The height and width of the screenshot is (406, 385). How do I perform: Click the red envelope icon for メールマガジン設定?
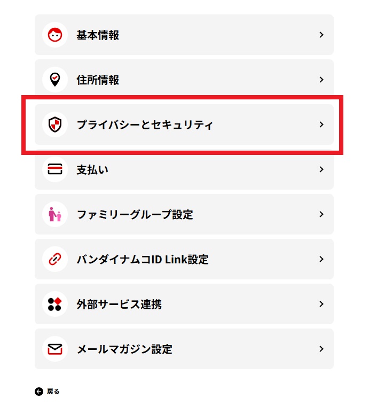[55, 349]
